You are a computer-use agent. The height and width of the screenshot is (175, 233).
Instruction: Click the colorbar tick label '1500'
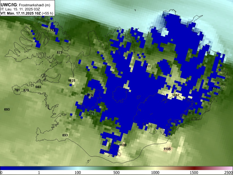[x=194, y=173]
